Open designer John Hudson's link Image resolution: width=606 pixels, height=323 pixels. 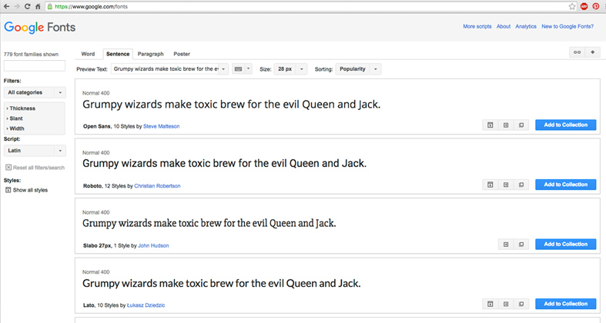[153, 245]
